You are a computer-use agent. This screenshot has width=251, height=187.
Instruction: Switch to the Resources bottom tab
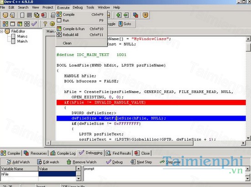pos(35,153)
